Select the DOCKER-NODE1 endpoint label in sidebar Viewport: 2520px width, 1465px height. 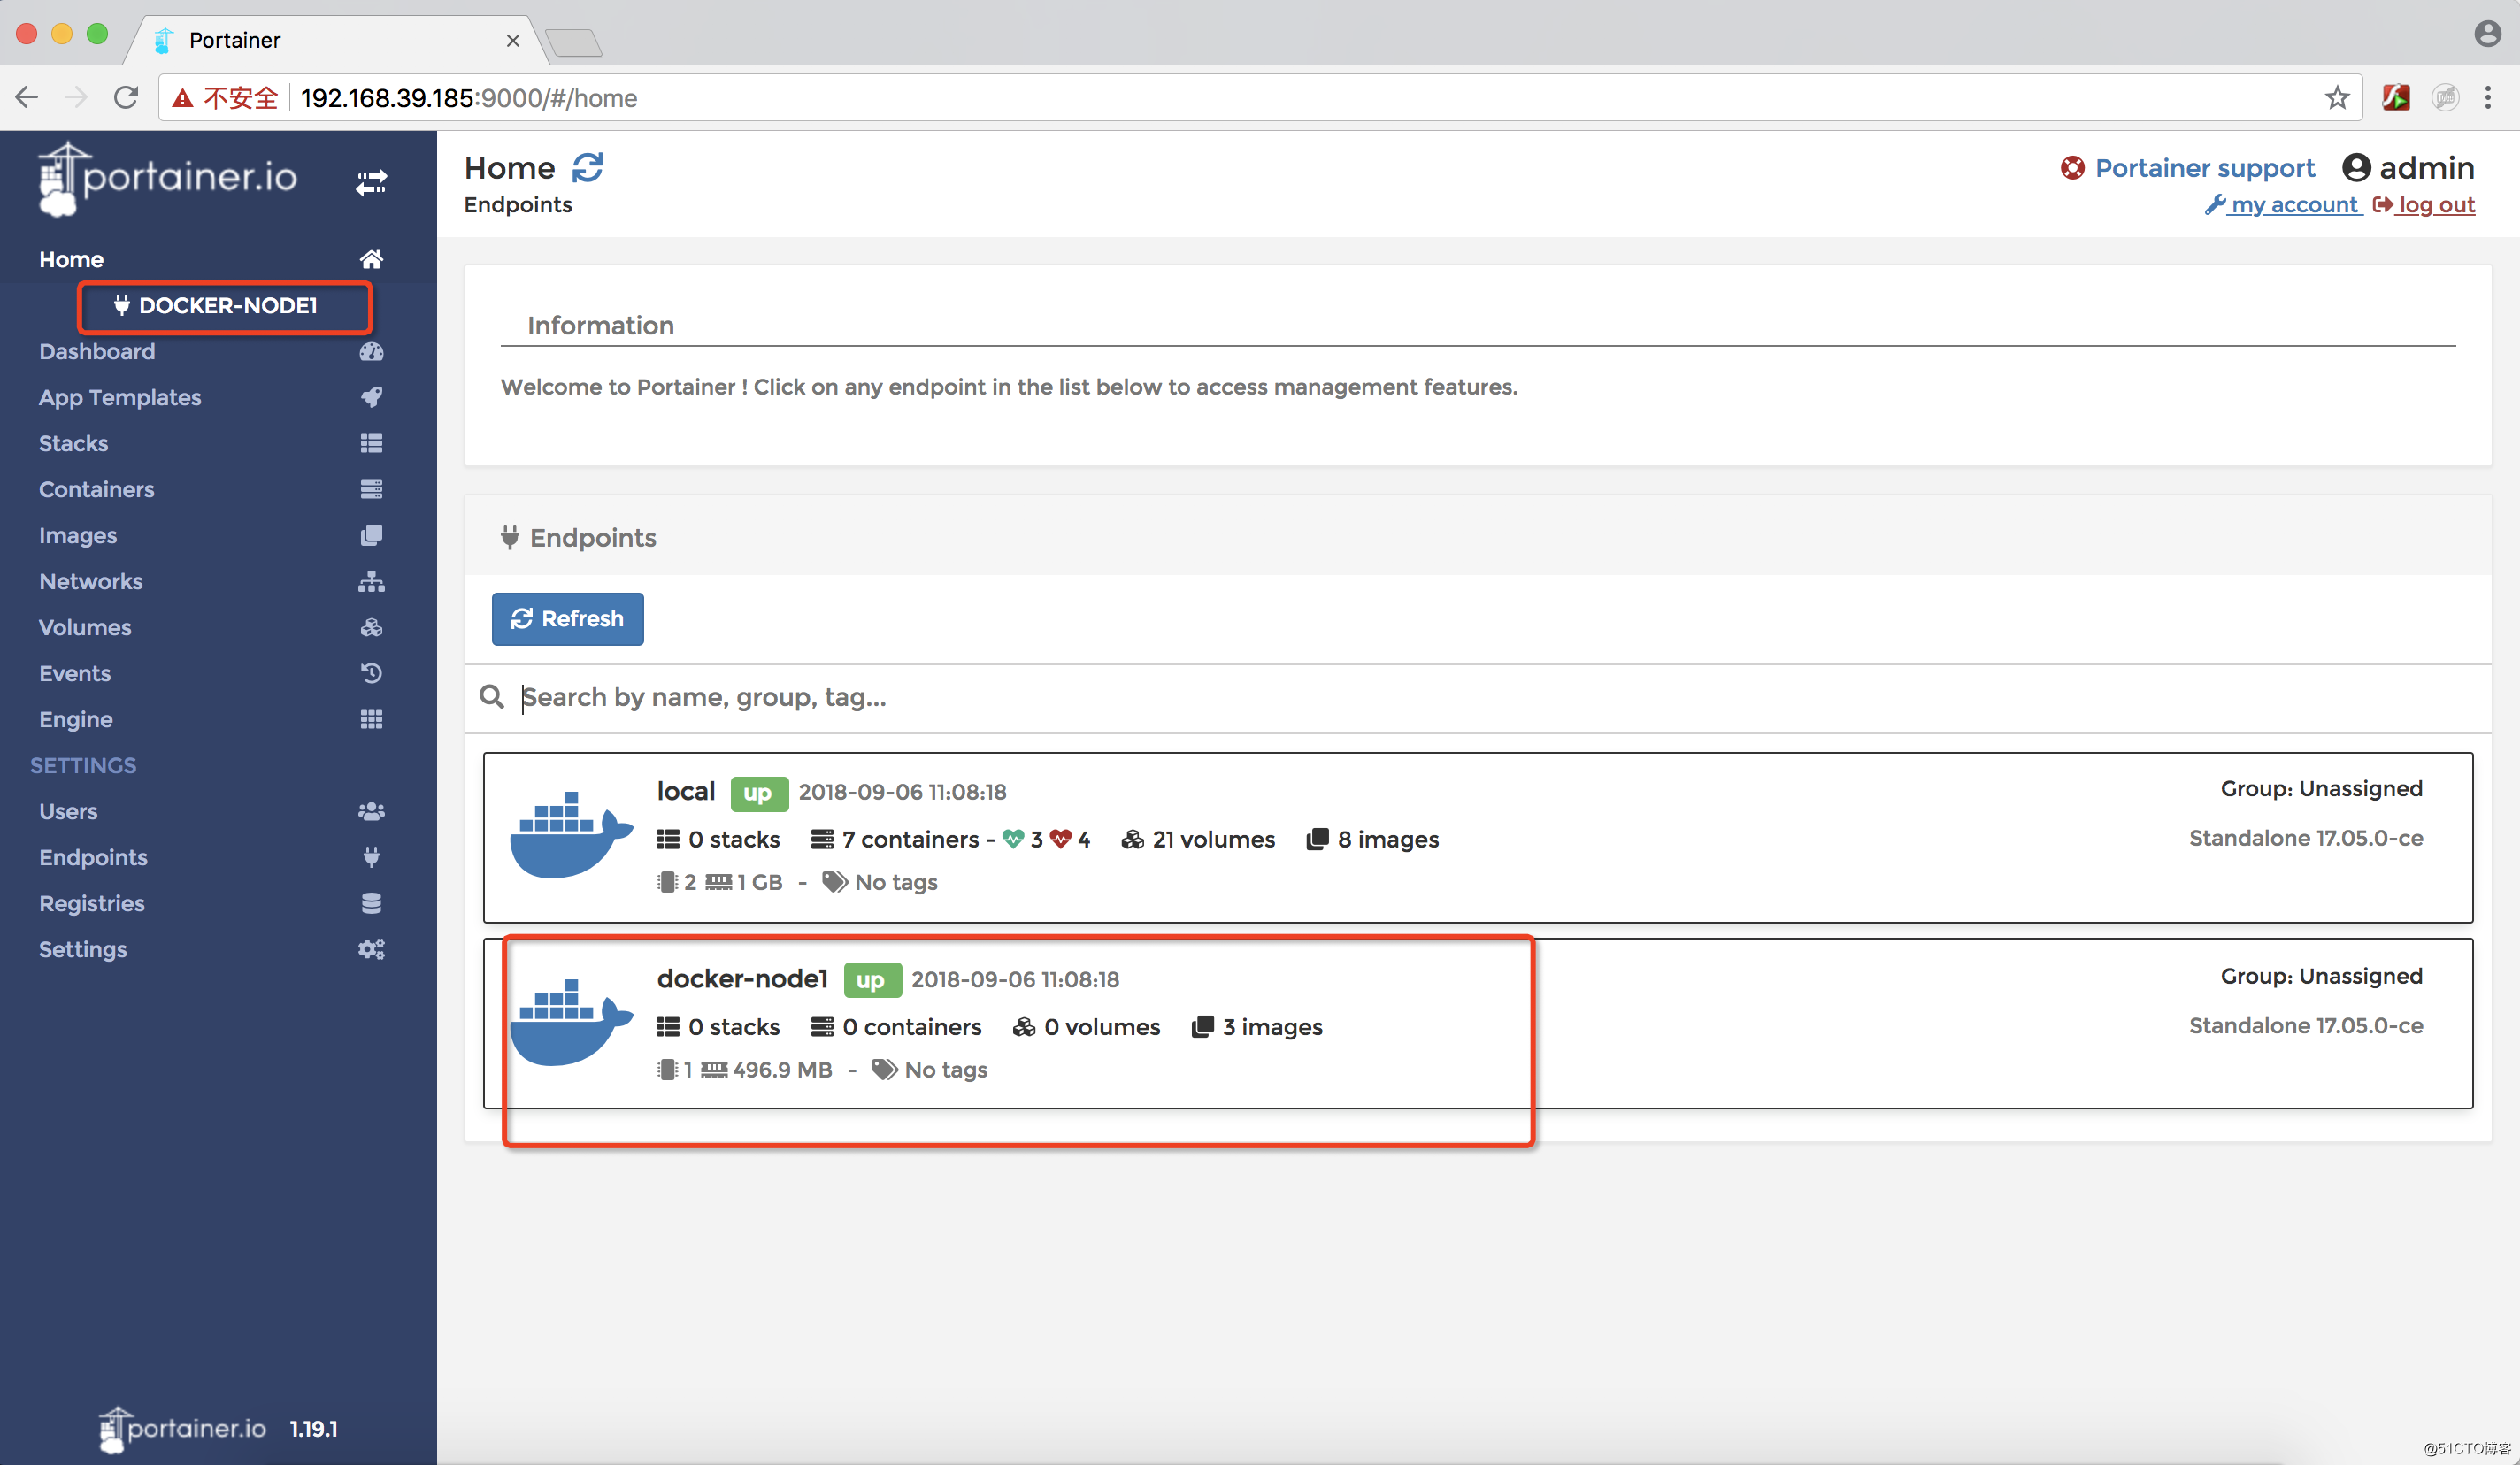point(216,305)
